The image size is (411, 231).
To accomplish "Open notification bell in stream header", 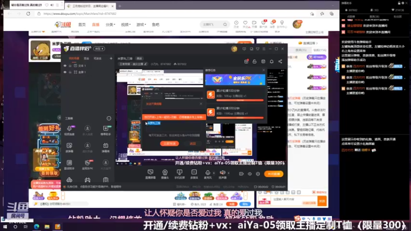I will pyautogui.click(x=272, y=61).
